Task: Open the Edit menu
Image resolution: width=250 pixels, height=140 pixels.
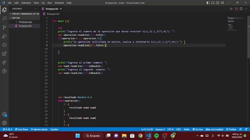Action: click(16, 3)
